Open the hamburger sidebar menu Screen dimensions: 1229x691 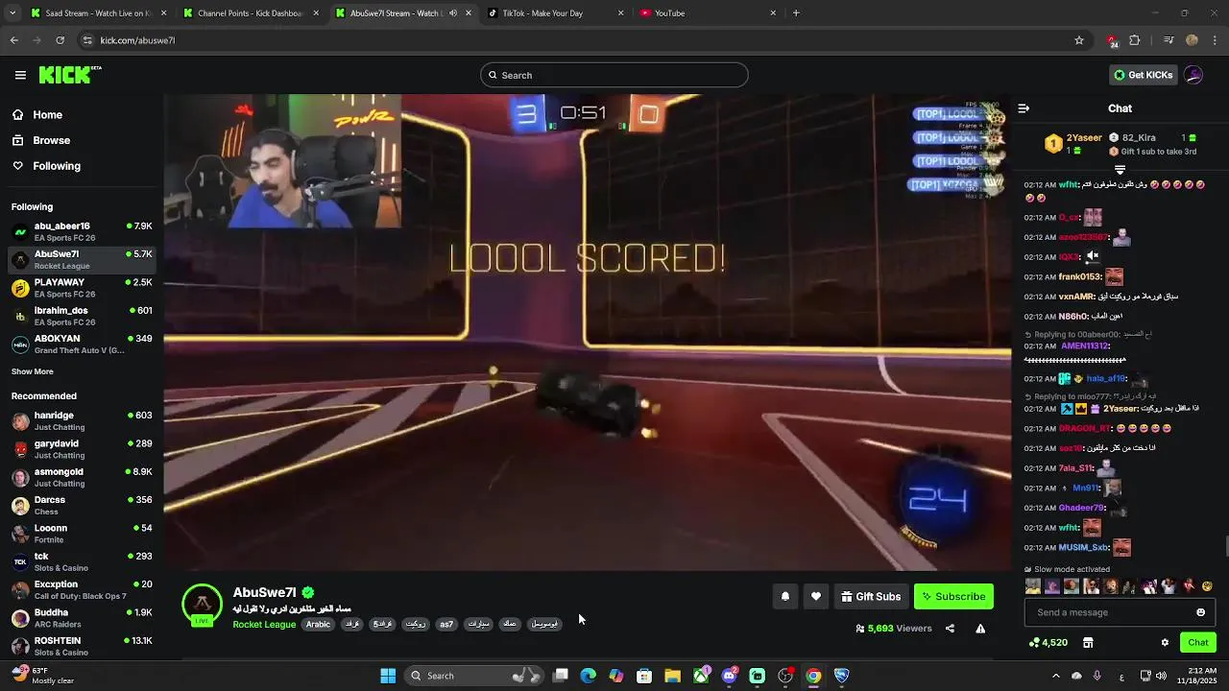click(x=20, y=75)
